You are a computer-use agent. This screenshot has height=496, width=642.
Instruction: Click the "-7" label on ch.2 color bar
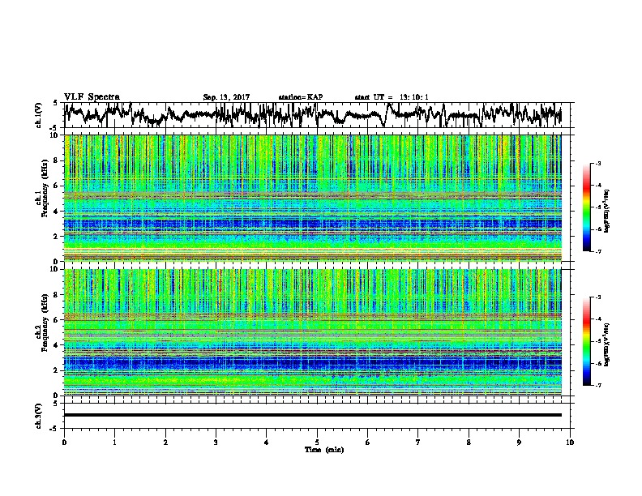(597, 385)
